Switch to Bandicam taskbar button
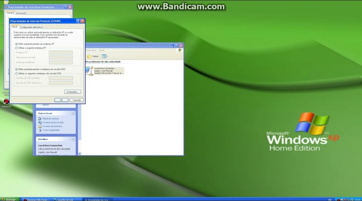The image size is (362, 201). (x=37, y=200)
